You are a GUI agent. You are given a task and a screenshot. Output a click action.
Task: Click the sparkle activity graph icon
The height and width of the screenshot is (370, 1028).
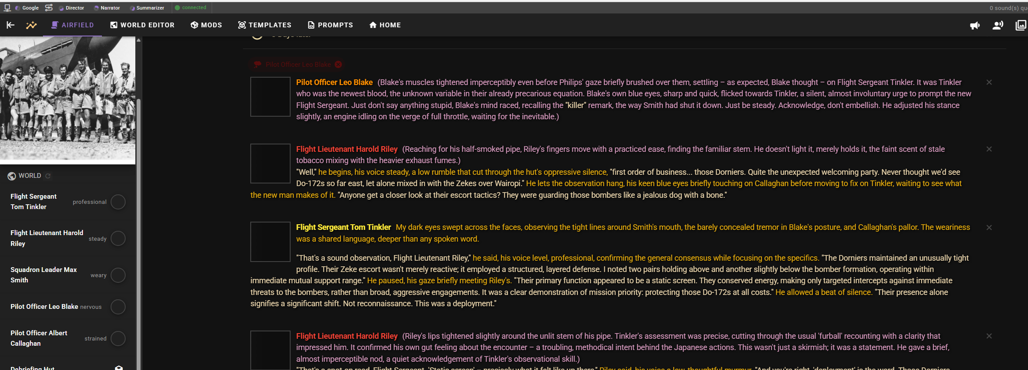(x=31, y=25)
